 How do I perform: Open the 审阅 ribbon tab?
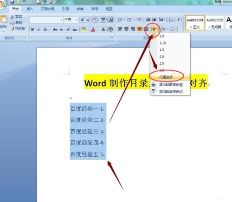95,9
